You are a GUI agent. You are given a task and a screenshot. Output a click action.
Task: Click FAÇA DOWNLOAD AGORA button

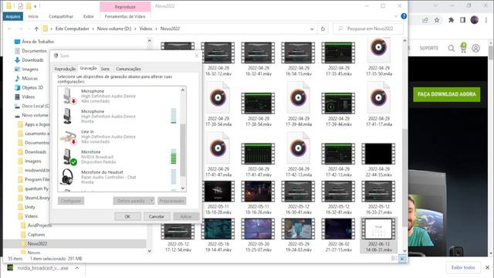coord(447,94)
